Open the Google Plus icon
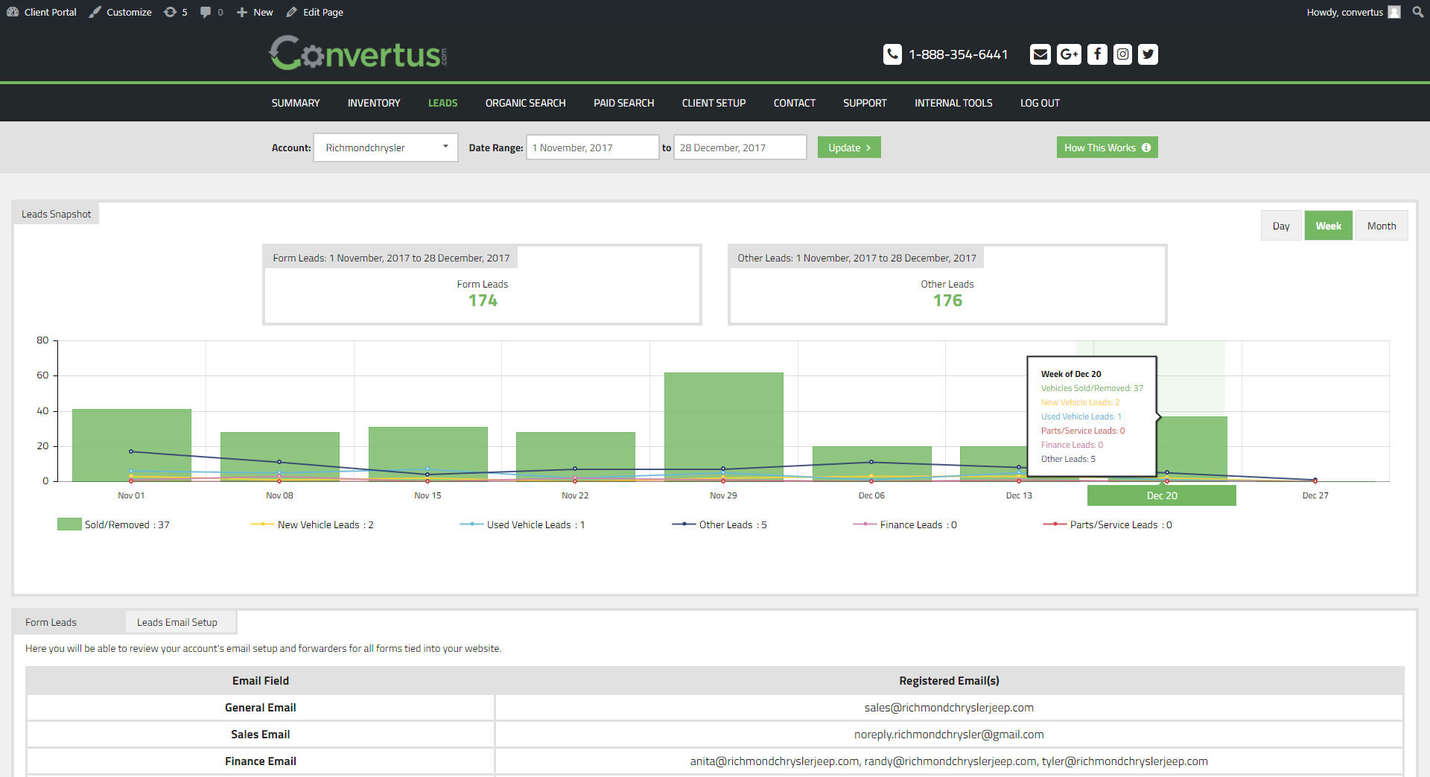Viewport: 1430px width, 777px height. pyautogui.click(x=1069, y=54)
